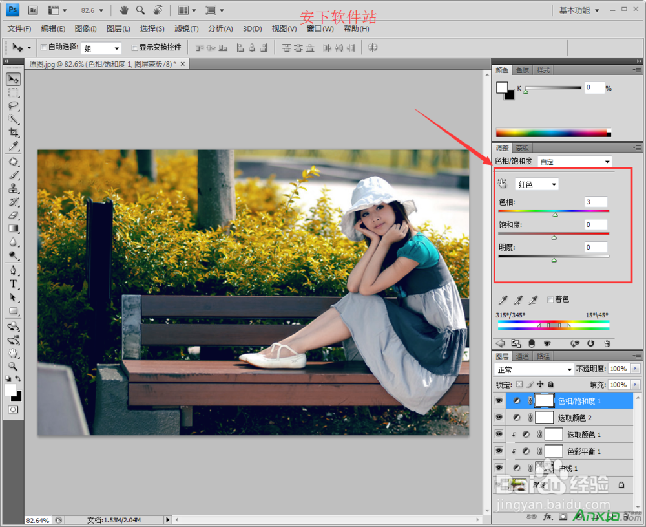Select the Path Selection tool

pyautogui.click(x=13, y=297)
